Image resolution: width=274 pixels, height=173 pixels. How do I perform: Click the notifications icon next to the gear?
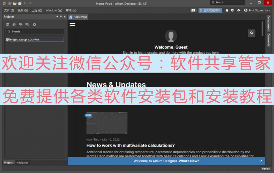pyautogui.click(x=239, y=10)
